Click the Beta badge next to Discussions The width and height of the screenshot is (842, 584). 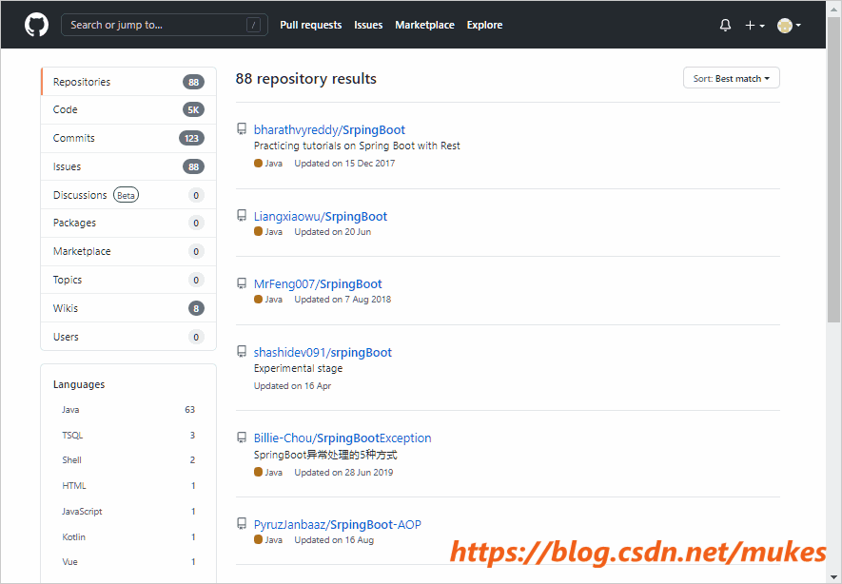126,195
